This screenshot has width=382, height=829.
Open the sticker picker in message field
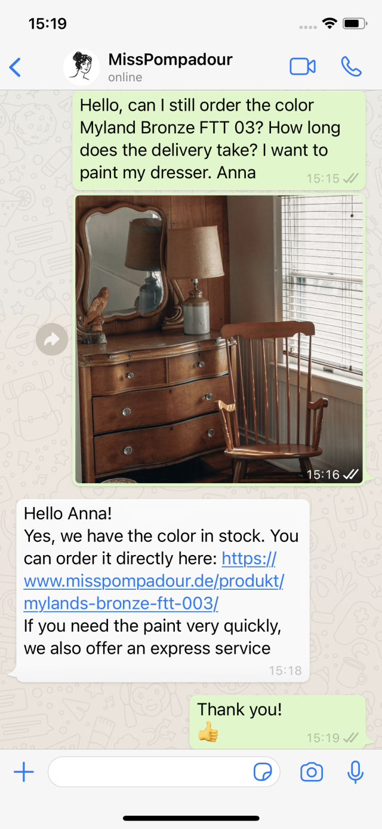pos(263,772)
